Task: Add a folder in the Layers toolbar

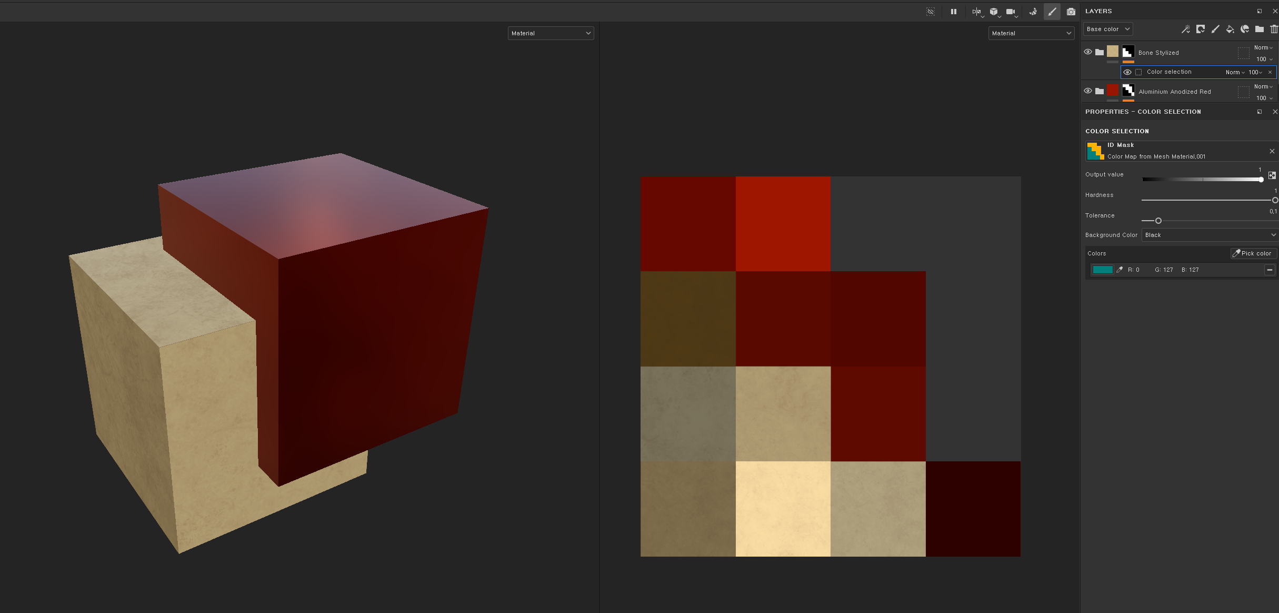Action: tap(1259, 29)
